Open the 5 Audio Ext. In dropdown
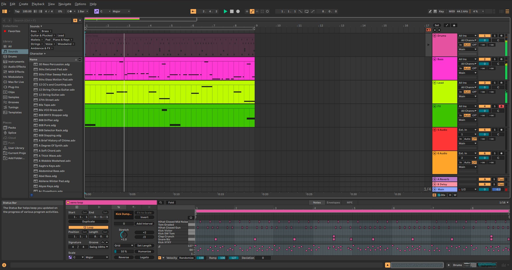 point(468,130)
